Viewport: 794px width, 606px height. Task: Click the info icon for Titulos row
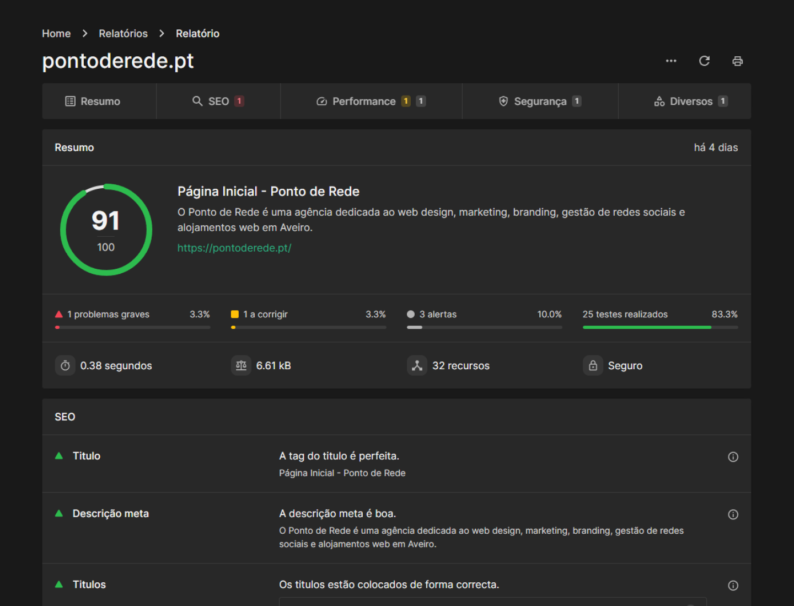(733, 585)
